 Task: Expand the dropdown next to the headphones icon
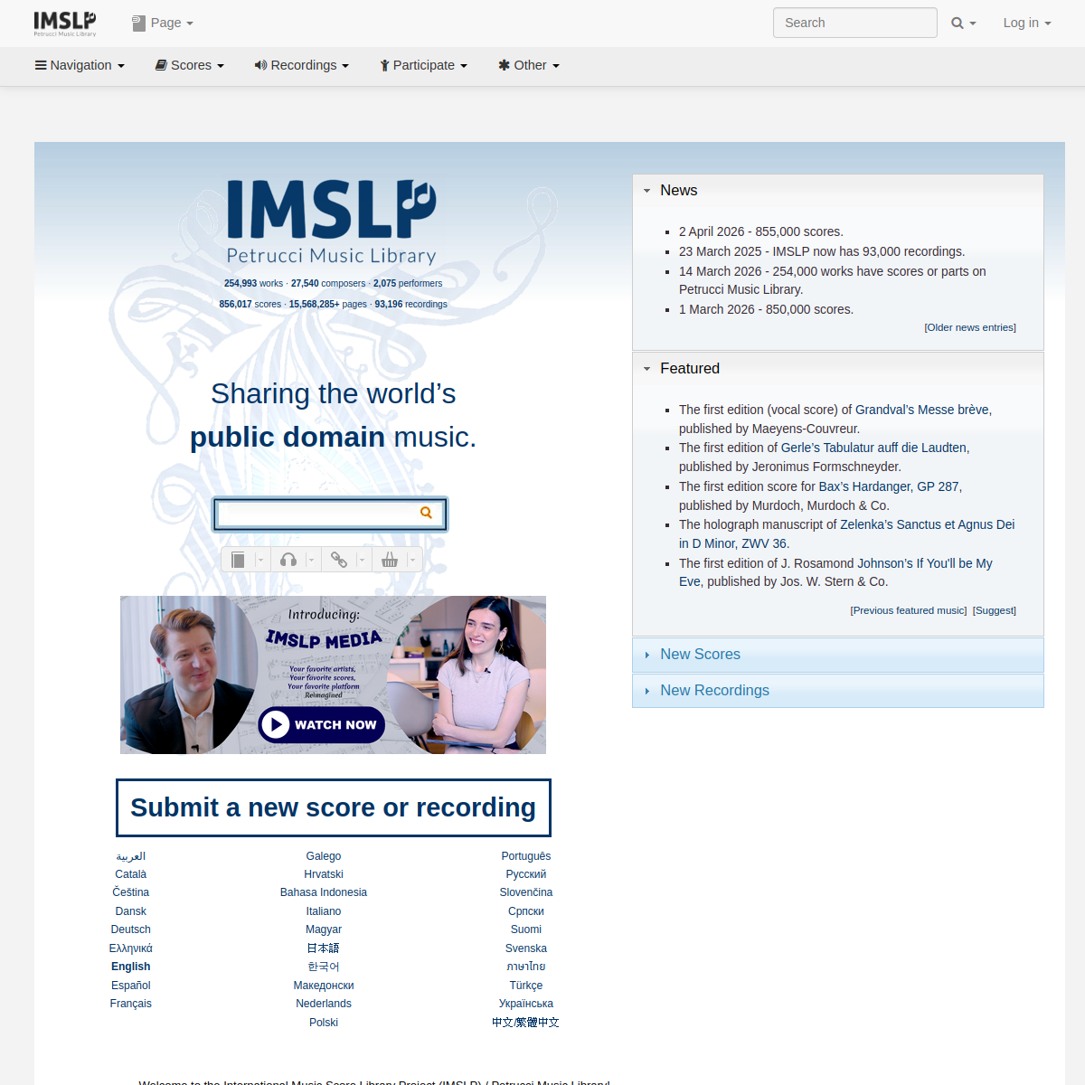[312, 560]
